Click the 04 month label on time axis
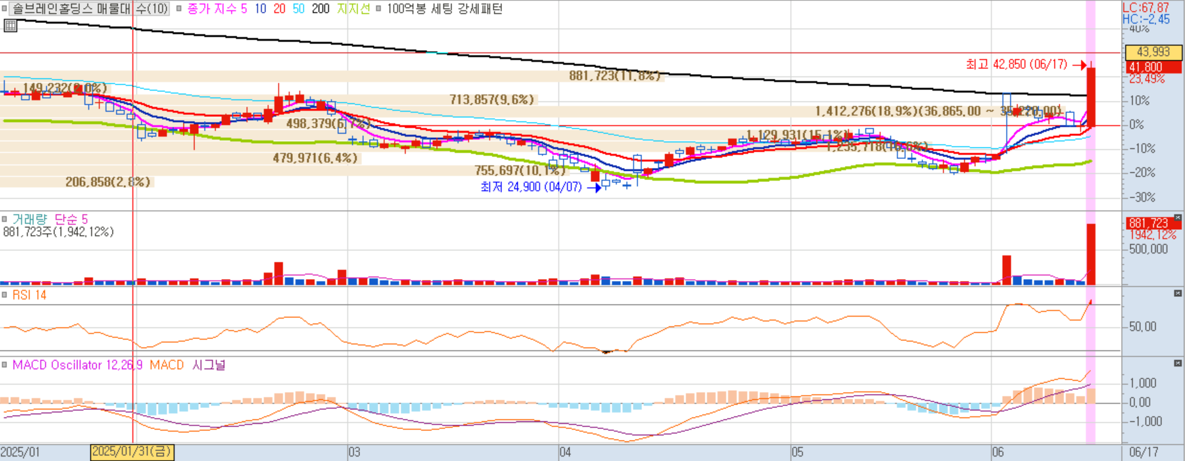1185x461 pixels. (x=565, y=452)
